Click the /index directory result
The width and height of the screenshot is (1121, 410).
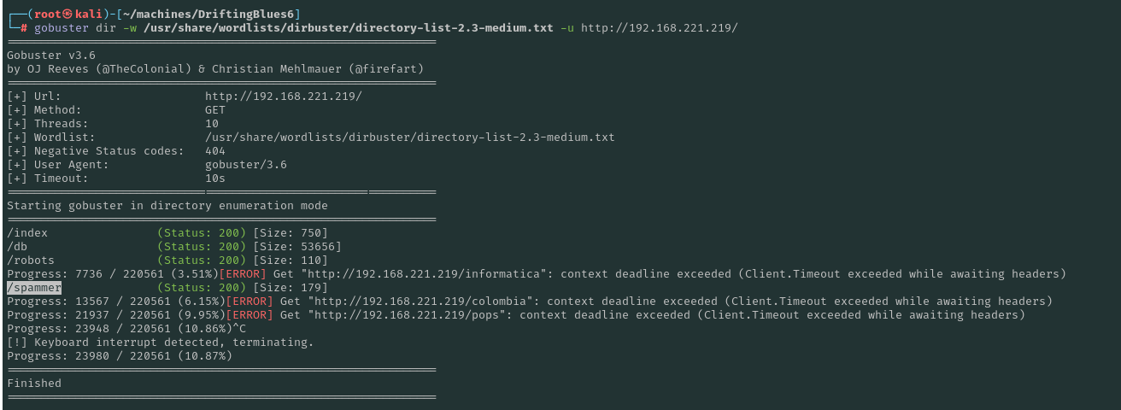click(x=27, y=233)
